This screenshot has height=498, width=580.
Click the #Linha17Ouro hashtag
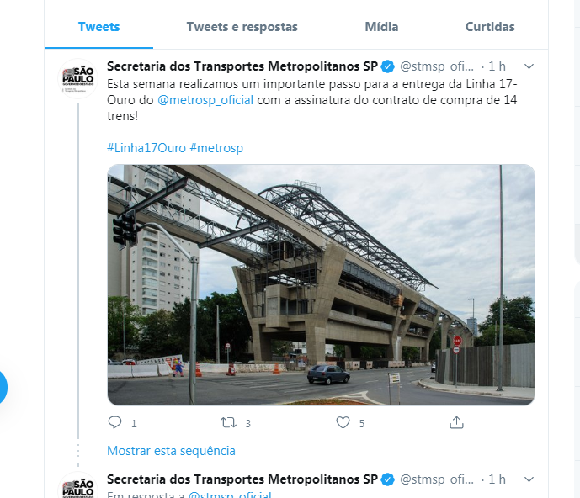(x=146, y=148)
